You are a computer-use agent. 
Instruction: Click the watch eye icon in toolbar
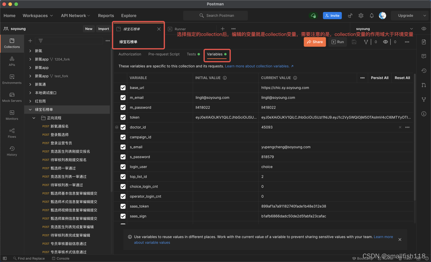click(386, 42)
